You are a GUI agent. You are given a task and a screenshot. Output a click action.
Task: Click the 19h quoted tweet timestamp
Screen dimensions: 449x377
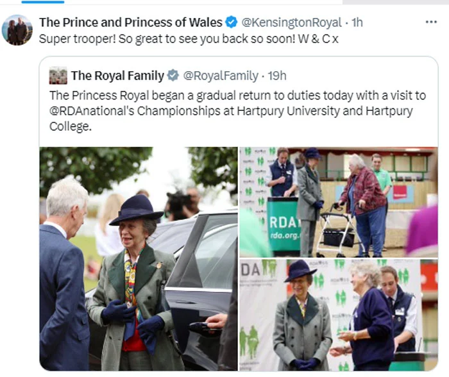[x=277, y=76]
